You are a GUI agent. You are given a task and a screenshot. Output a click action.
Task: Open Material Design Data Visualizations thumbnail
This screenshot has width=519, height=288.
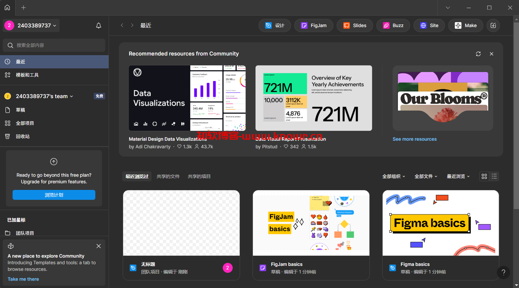click(187, 98)
